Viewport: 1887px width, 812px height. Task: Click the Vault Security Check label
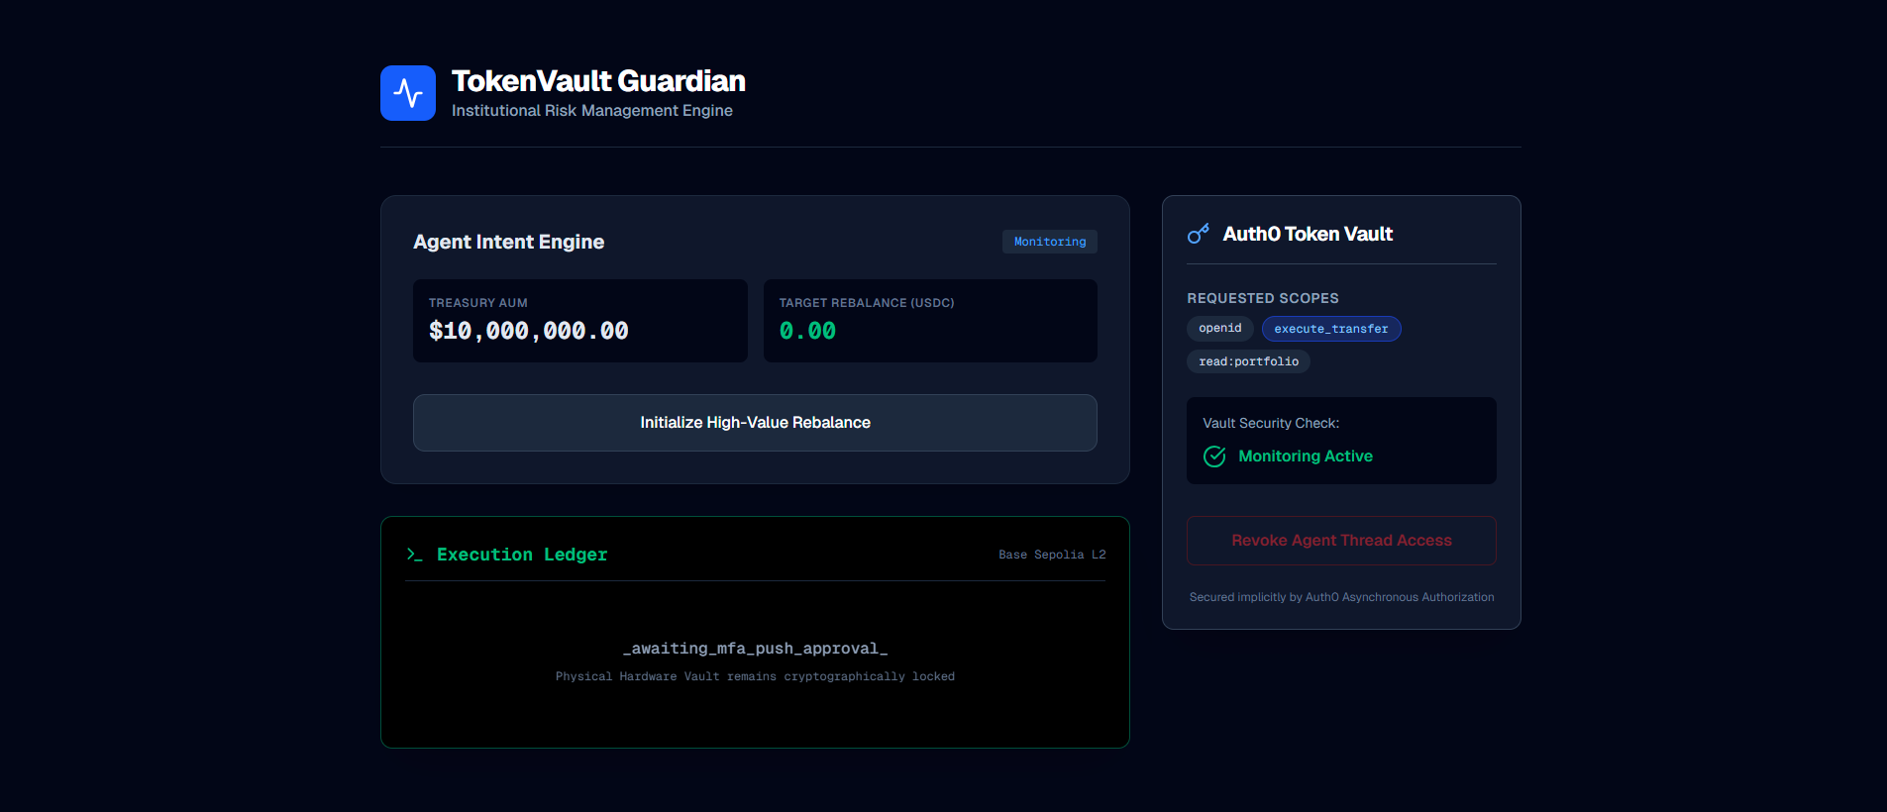1271,423
